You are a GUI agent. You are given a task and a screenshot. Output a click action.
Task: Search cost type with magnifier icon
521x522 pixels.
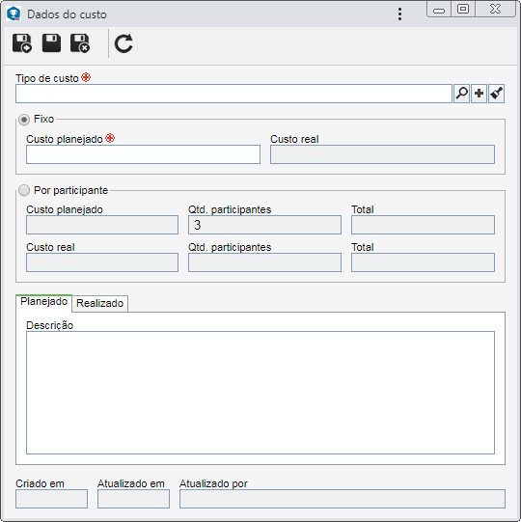coord(461,94)
